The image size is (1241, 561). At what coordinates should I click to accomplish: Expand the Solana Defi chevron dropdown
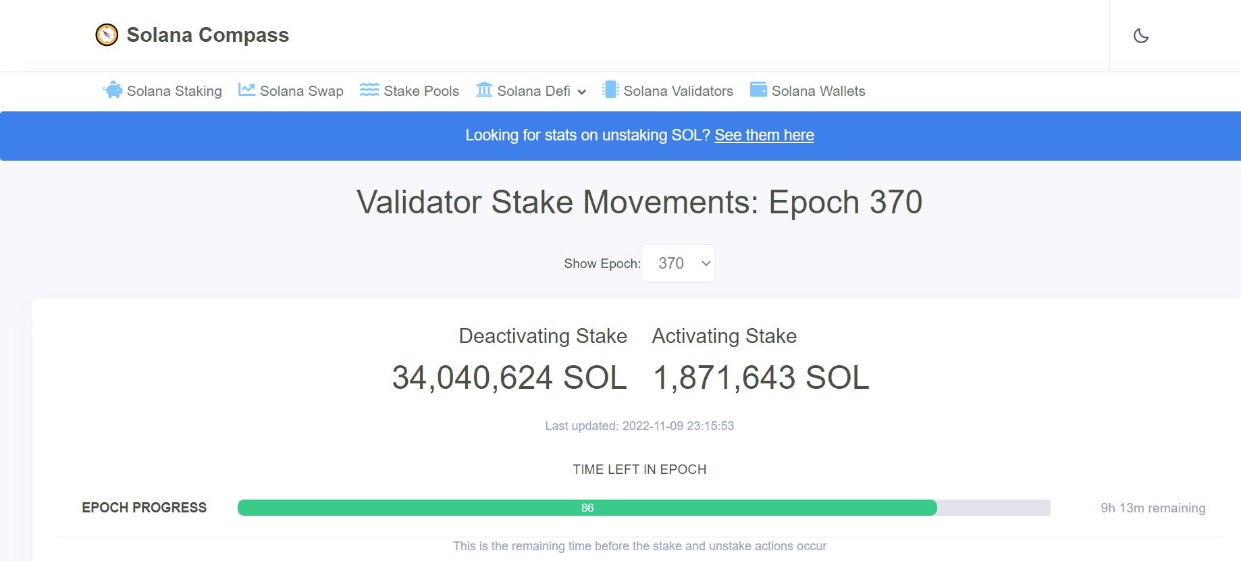(581, 92)
